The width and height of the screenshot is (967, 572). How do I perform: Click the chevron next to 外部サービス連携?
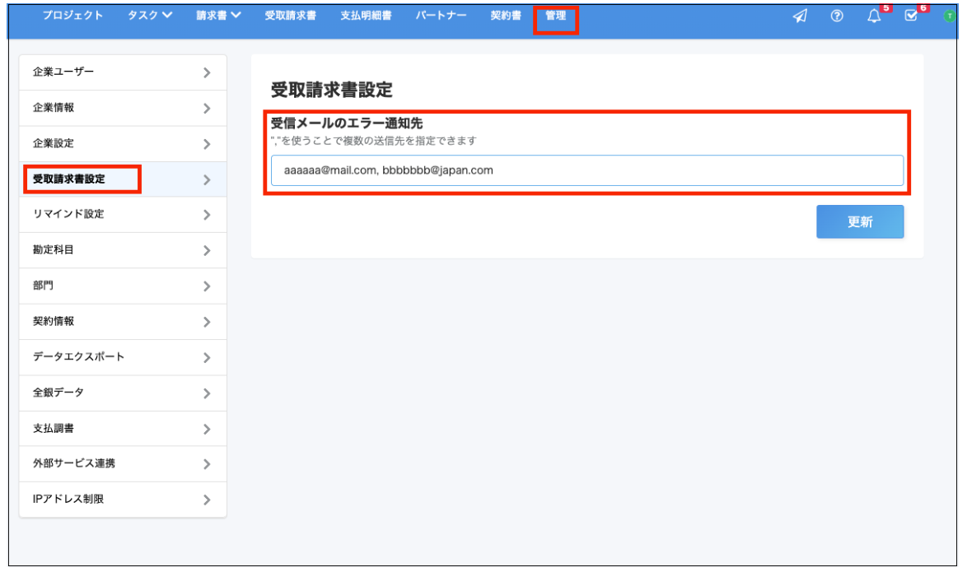pos(207,465)
